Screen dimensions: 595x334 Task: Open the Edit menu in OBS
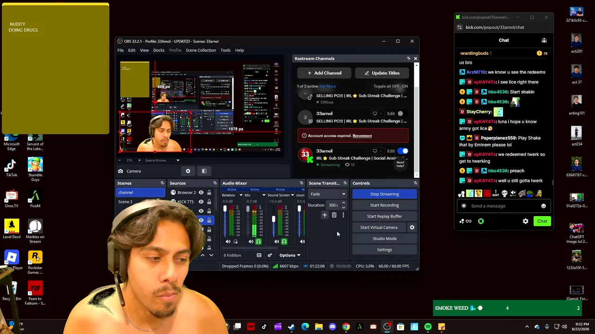132,50
